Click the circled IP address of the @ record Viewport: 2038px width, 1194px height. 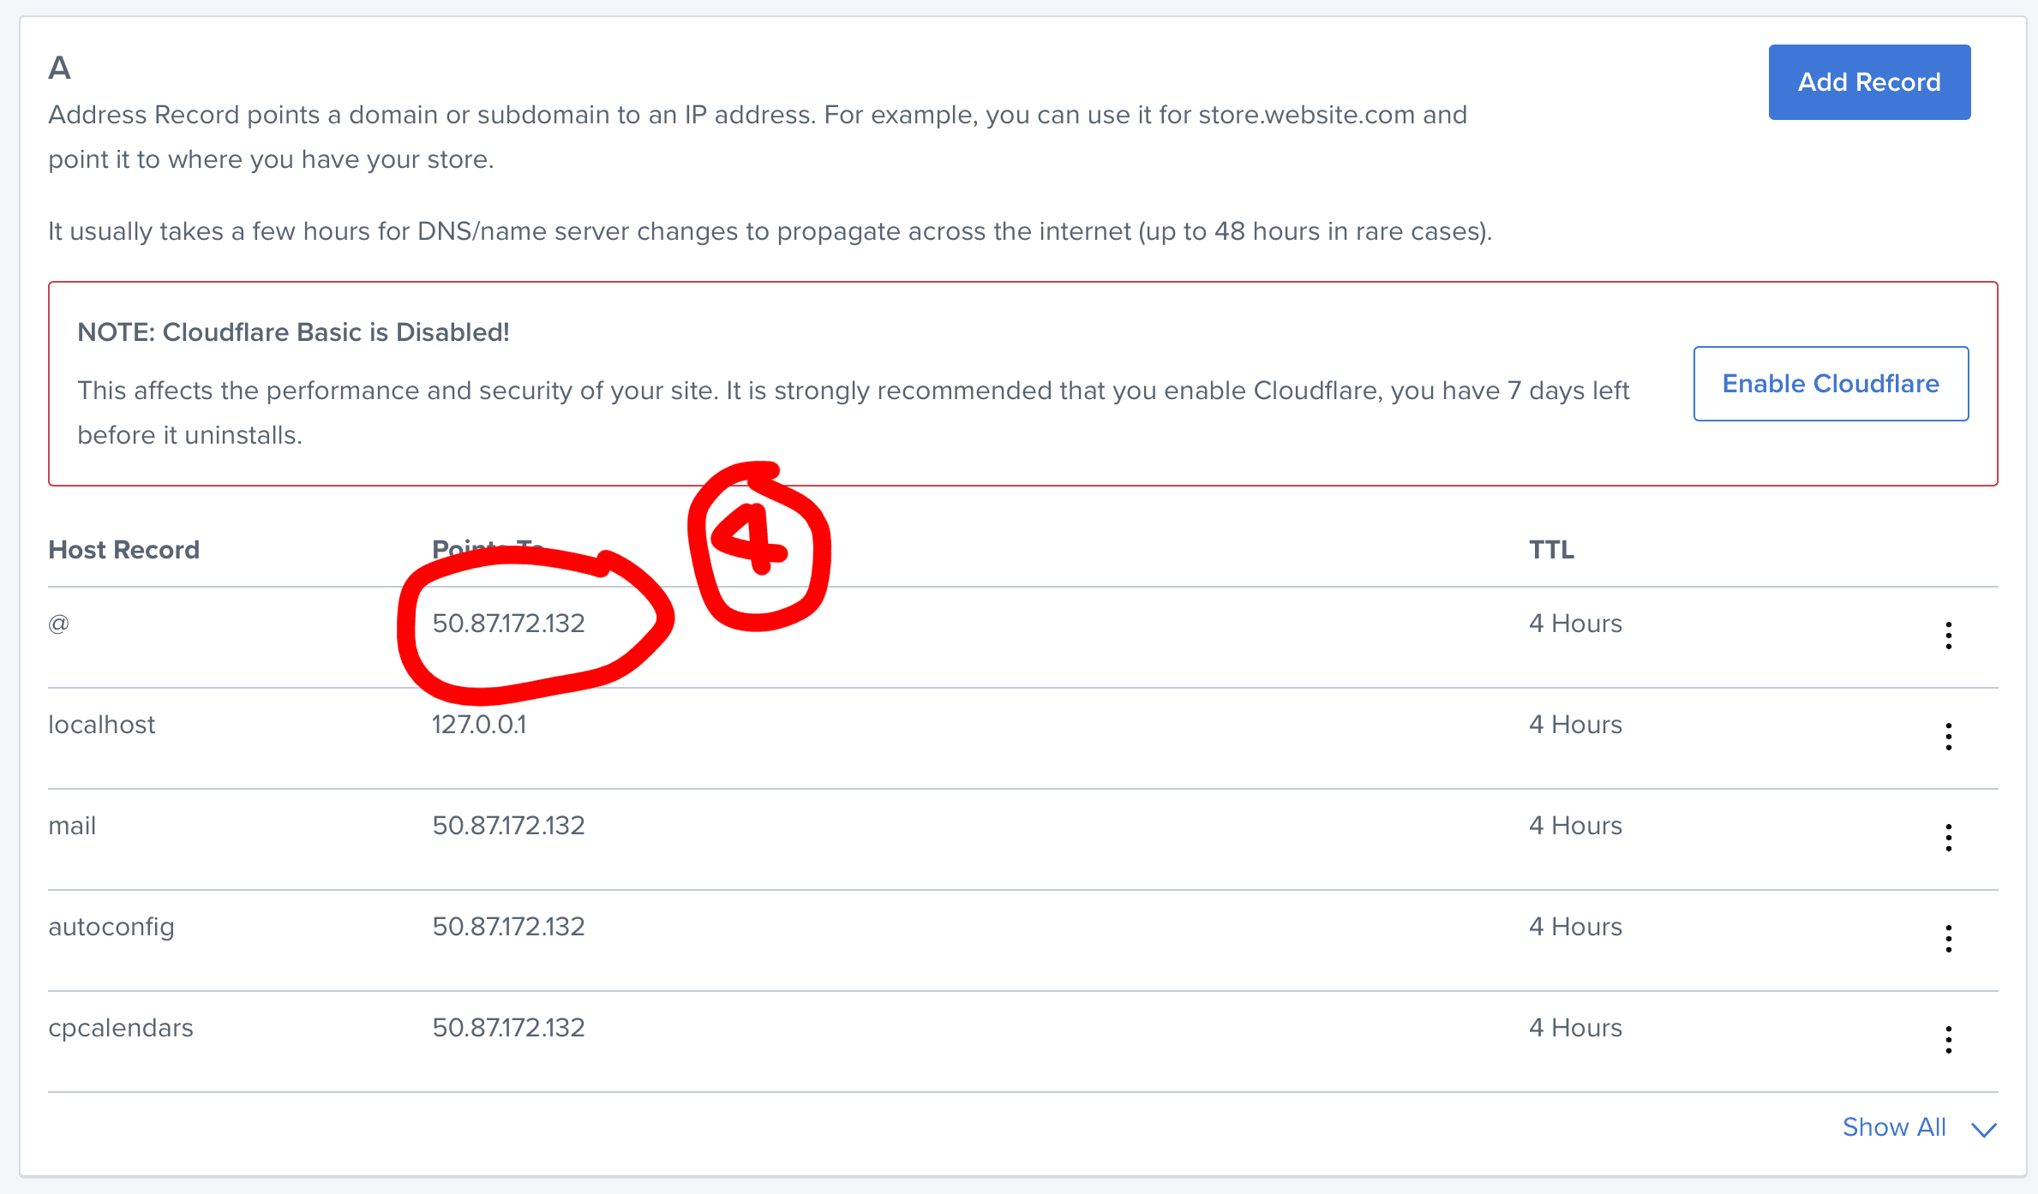click(x=508, y=624)
